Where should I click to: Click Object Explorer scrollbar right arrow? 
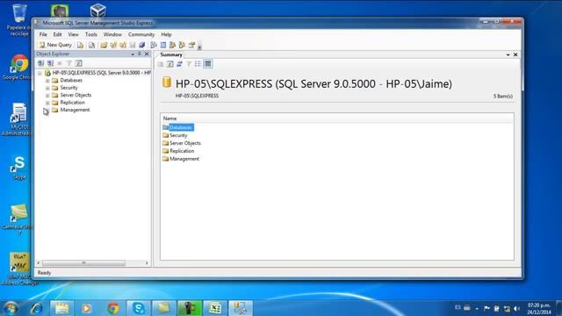coord(147,263)
